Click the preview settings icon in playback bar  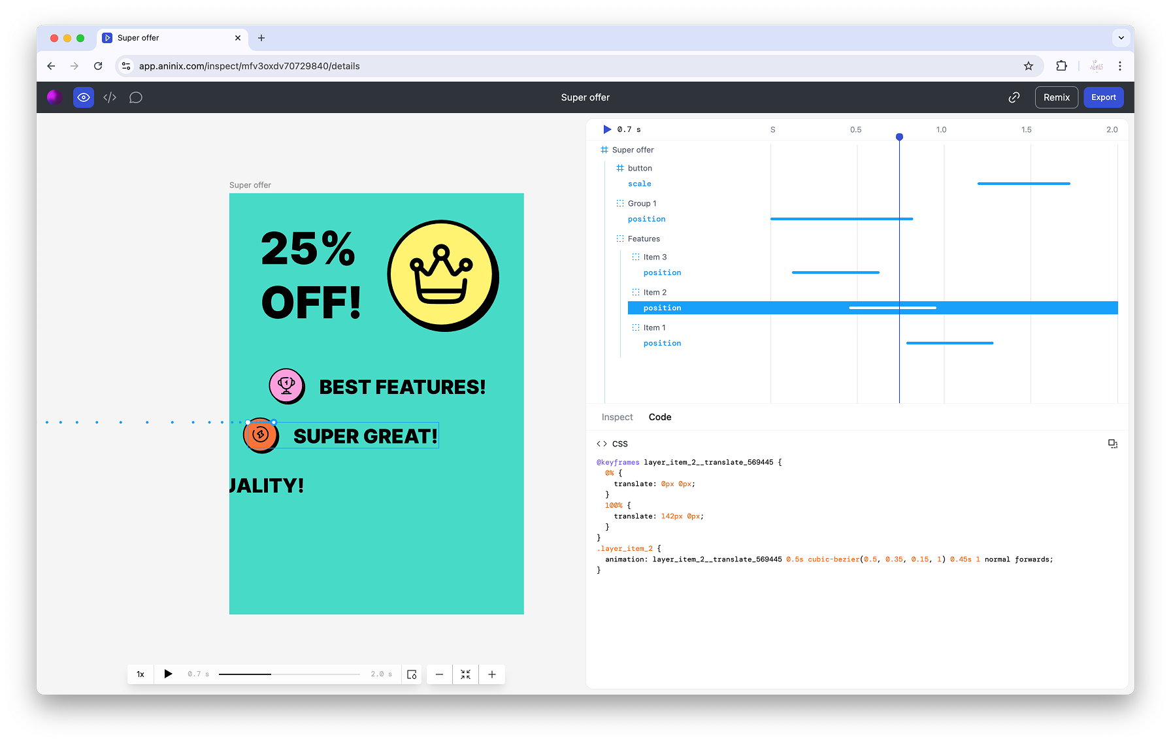412,674
